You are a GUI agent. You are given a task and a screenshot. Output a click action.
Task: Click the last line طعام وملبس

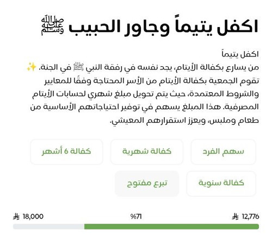click(x=184, y=121)
